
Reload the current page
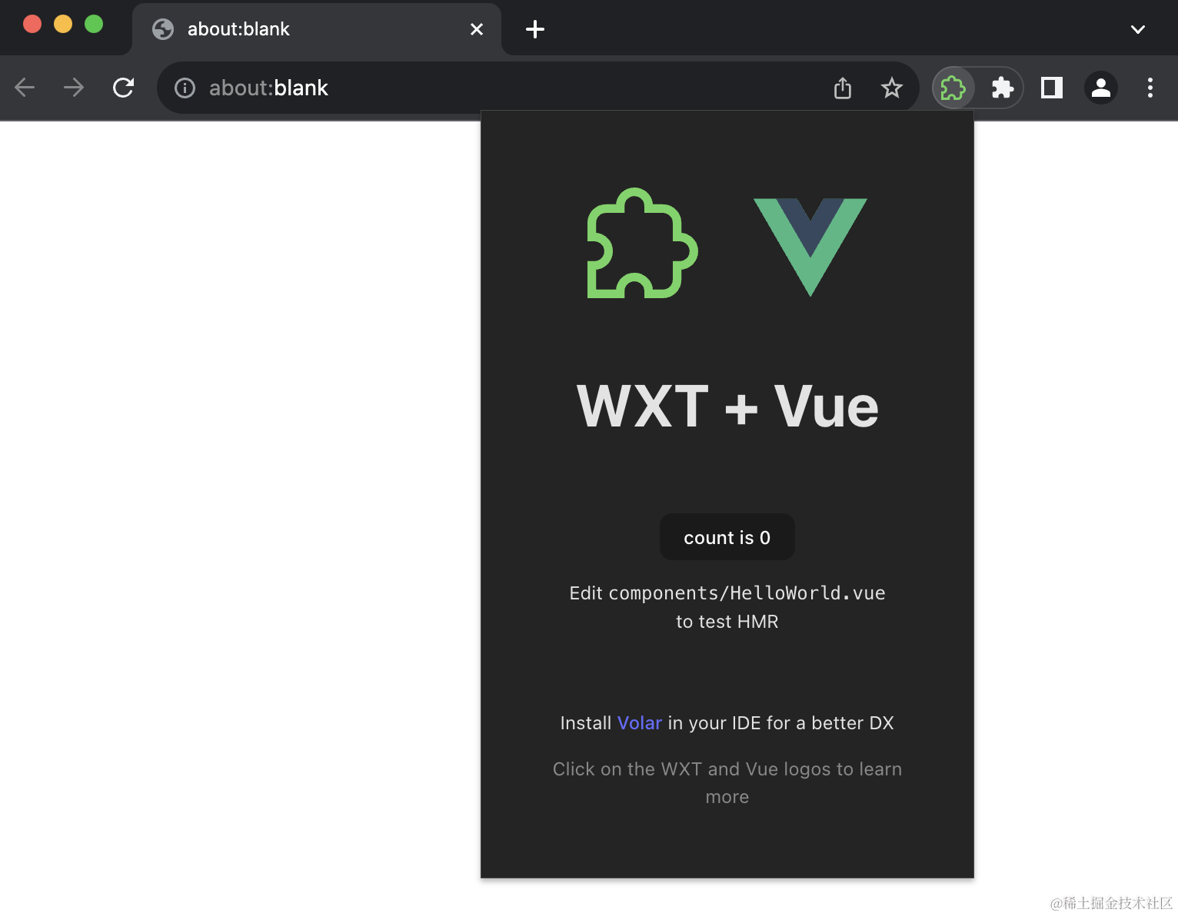pyautogui.click(x=123, y=88)
